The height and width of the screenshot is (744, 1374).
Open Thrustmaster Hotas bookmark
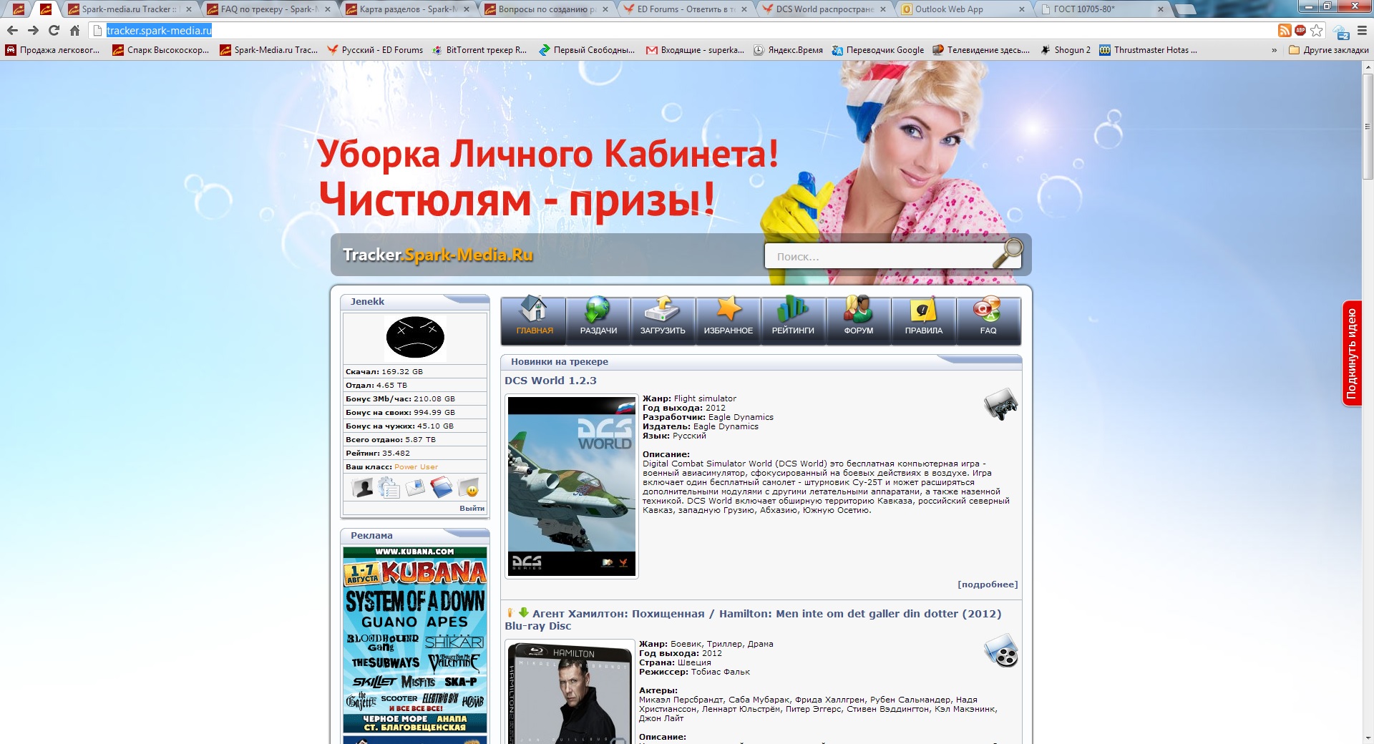pos(1148,50)
